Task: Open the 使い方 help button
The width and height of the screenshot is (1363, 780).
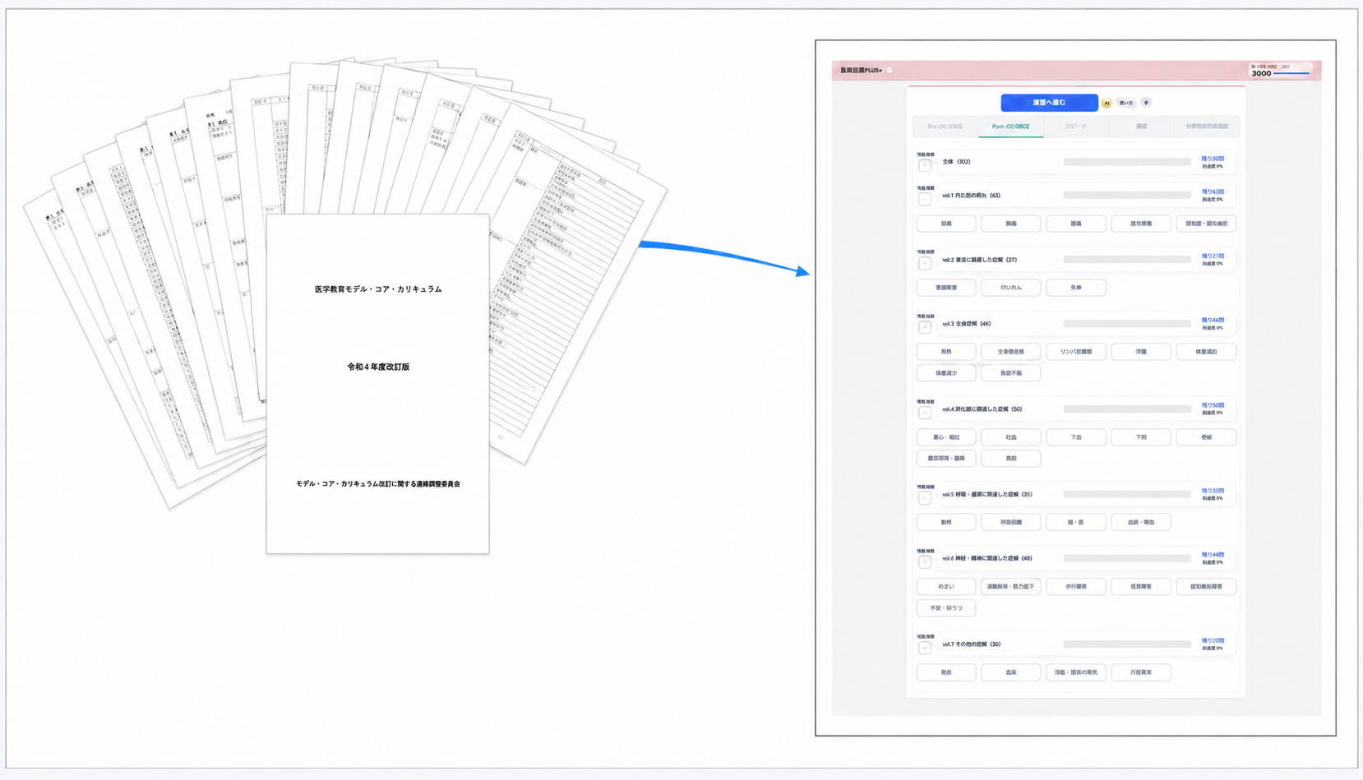Action: (1126, 103)
